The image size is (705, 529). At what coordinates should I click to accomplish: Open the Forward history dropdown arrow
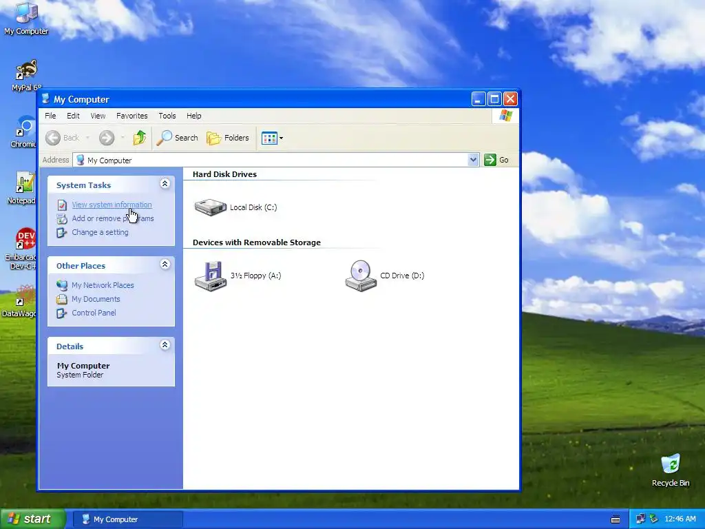click(x=123, y=138)
